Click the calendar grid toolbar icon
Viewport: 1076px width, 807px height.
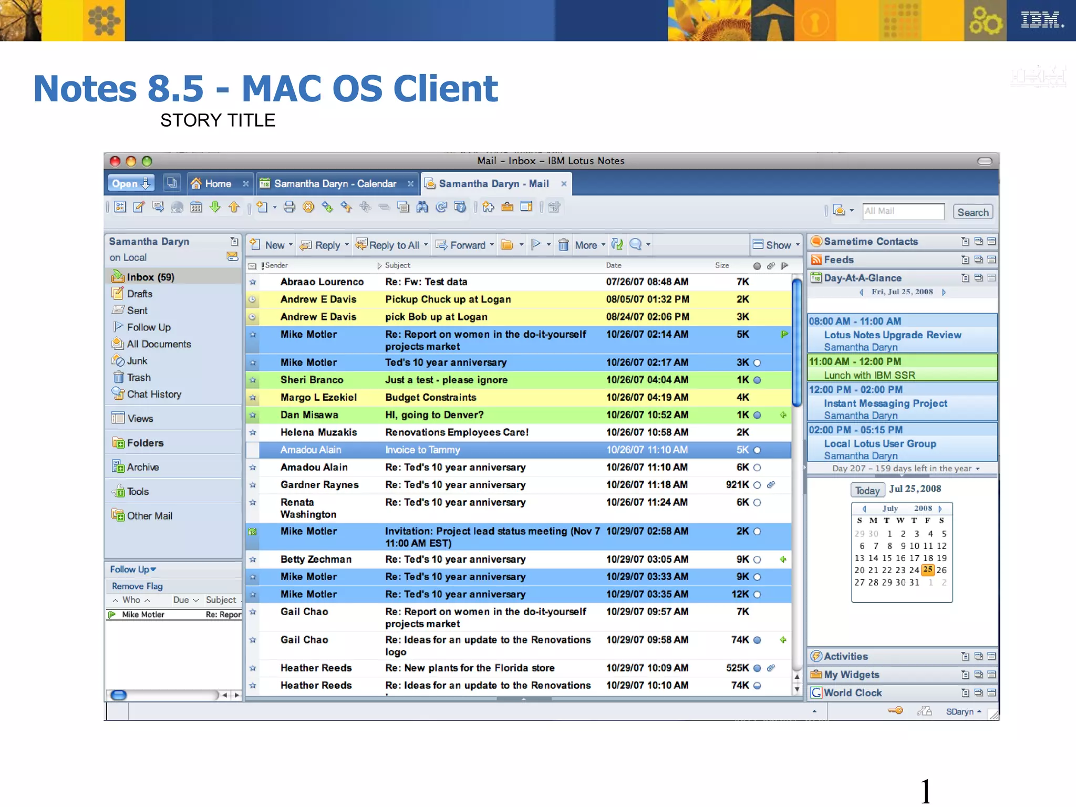[x=196, y=207]
